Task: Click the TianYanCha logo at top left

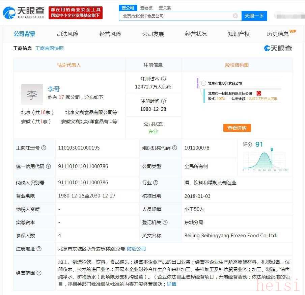Action: (x=24, y=13)
